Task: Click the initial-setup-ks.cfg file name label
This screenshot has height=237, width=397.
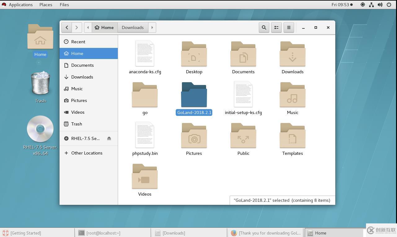Action: 243,112
